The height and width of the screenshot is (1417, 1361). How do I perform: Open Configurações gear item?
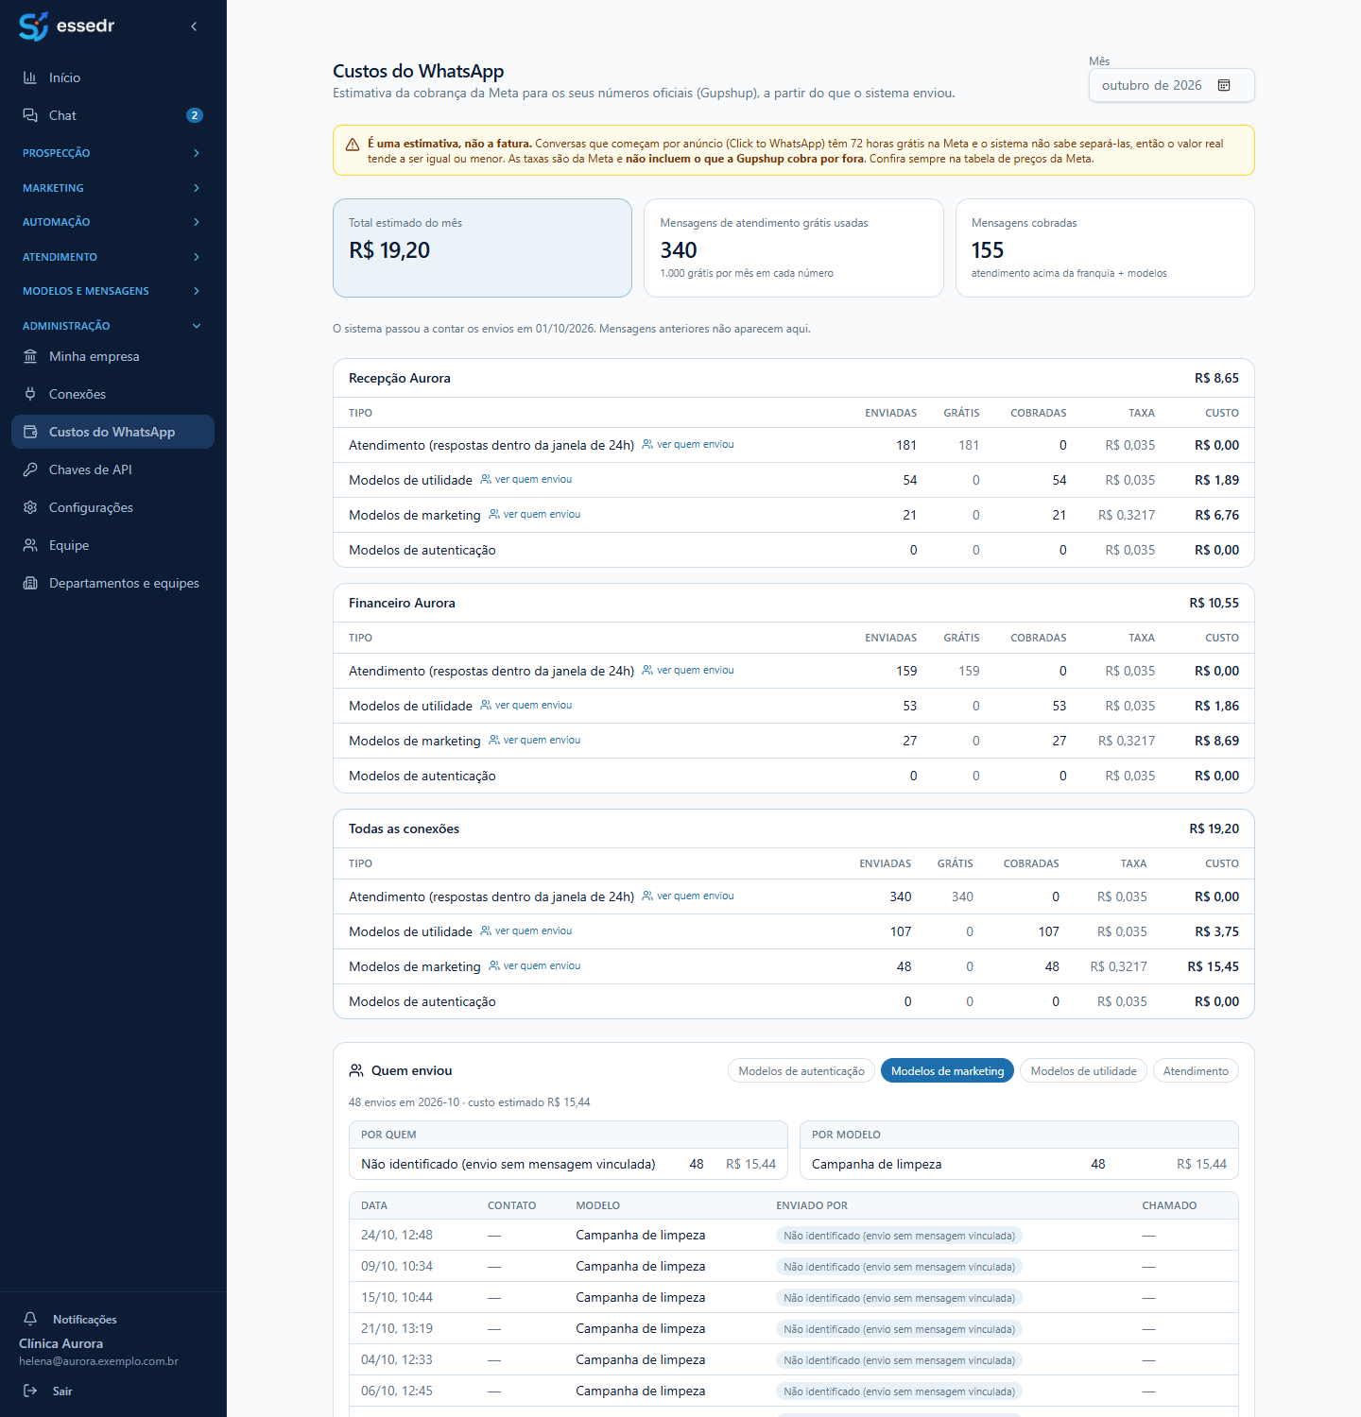click(112, 507)
